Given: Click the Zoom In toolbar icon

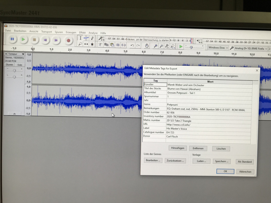Looking at the screenshot, I should 156,46.
